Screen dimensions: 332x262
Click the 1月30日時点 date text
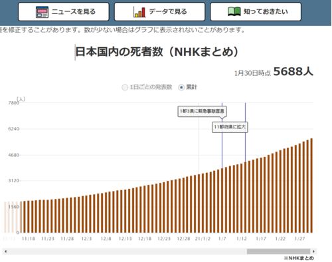point(252,73)
